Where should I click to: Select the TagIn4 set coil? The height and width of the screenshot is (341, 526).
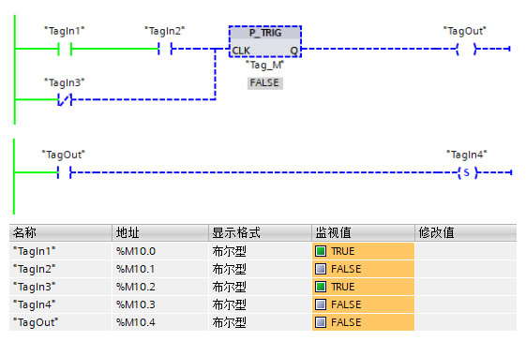pos(467,172)
